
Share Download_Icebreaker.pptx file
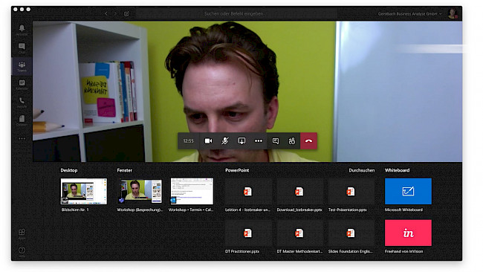(x=299, y=191)
